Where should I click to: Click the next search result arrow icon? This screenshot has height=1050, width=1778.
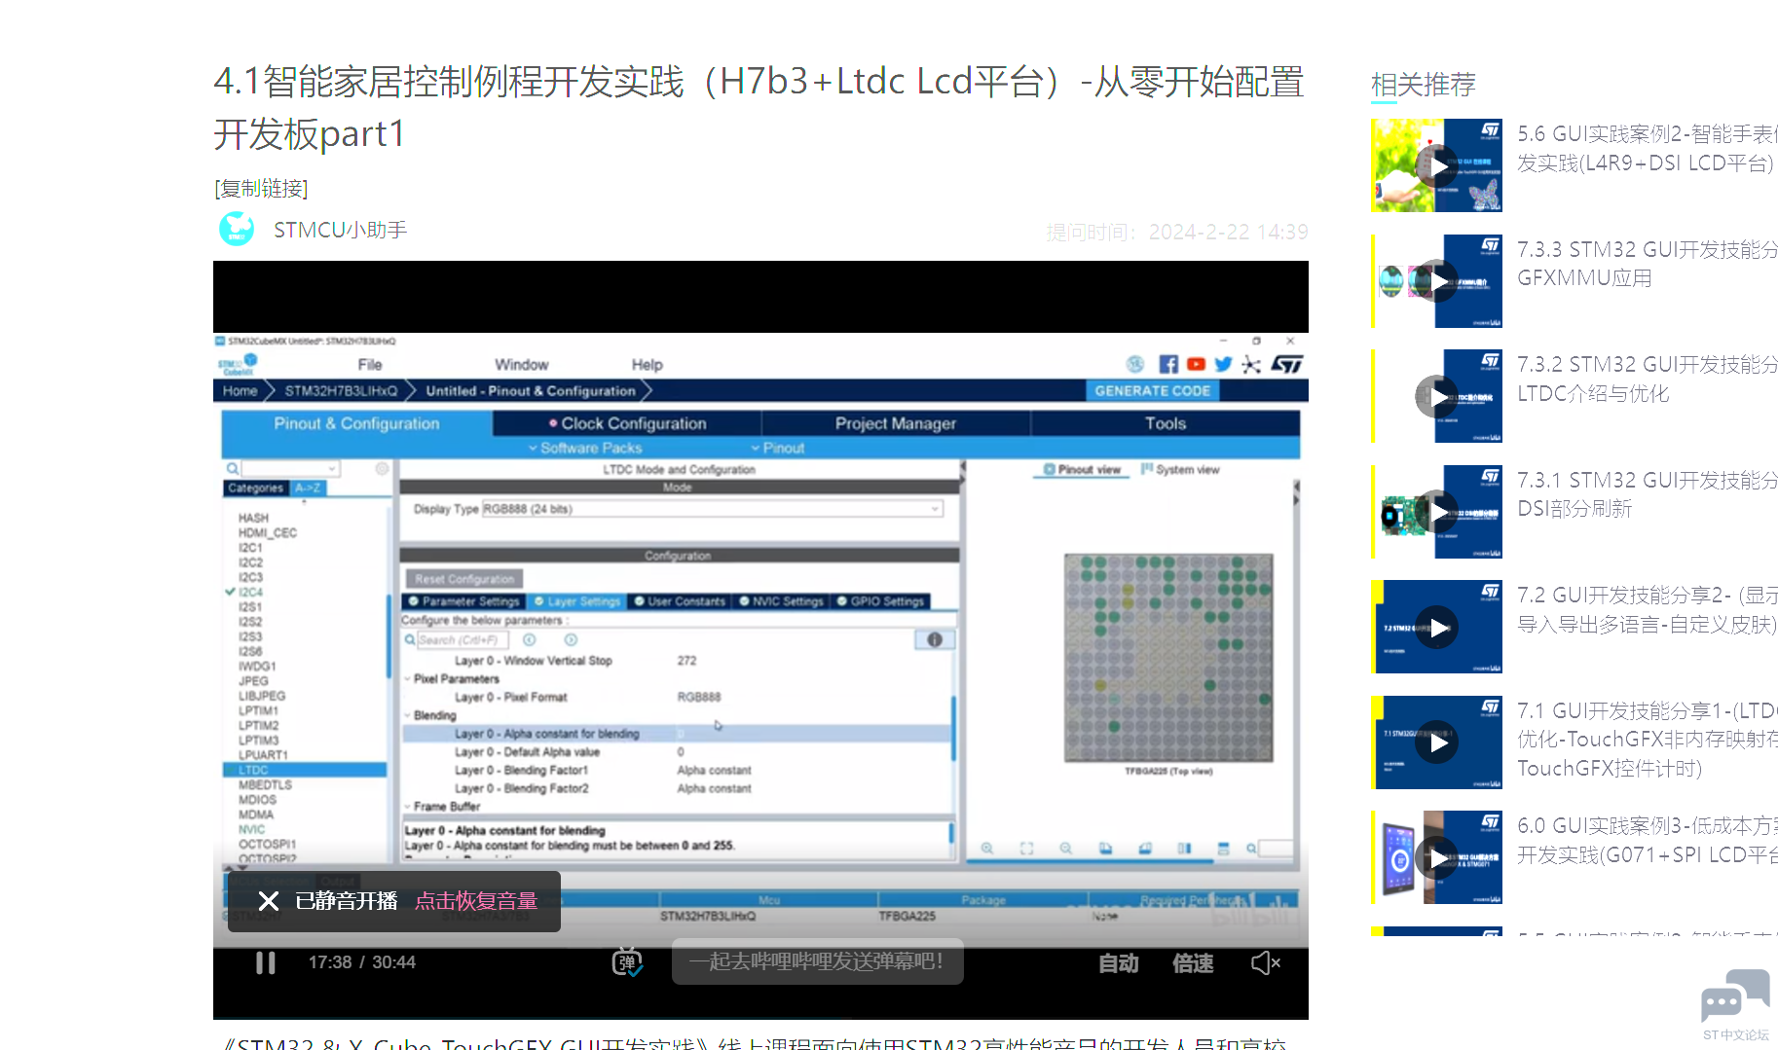click(571, 639)
